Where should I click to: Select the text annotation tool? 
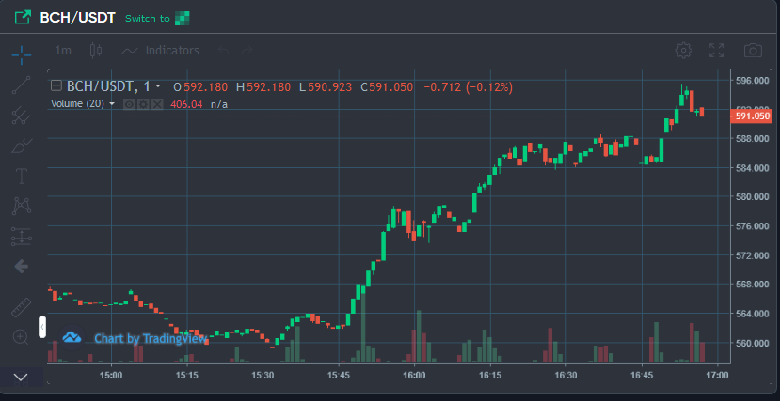pos(22,176)
